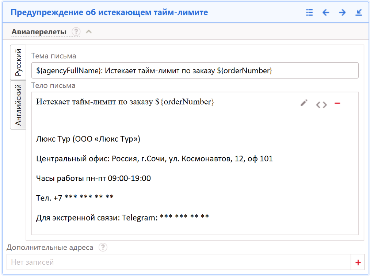Open help icon next to Авиаперелеты
This screenshot has width=370, height=276.
(x=76, y=32)
